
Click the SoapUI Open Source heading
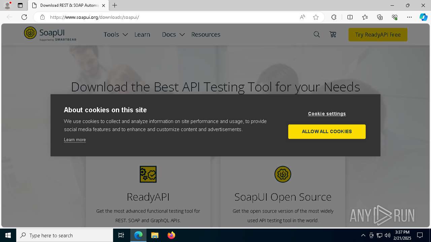tap(283, 197)
